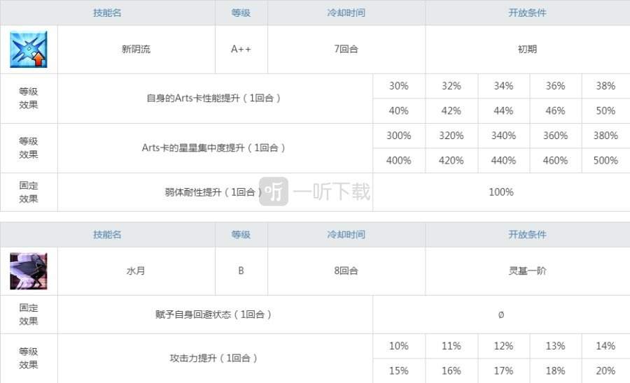Open the 等级 header above A++
This screenshot has height=383, width=630.
tap(241, 13)
